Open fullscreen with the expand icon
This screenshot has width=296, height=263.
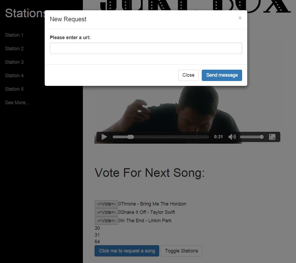(x=272, y=137)
